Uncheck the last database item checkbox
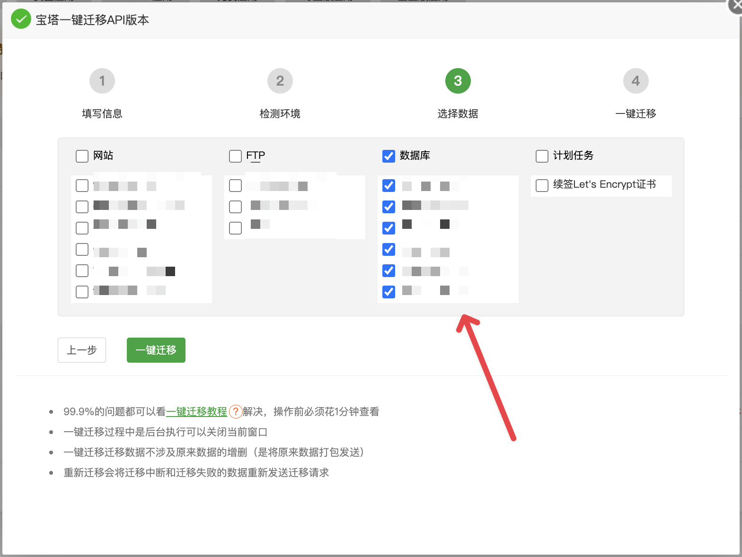 389,292
